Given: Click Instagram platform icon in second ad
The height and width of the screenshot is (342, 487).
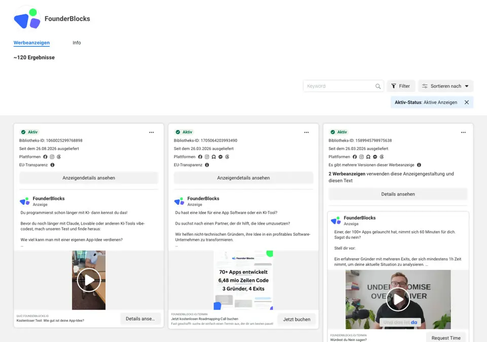Looking at the screenshot, I should [x=207, y=157].
